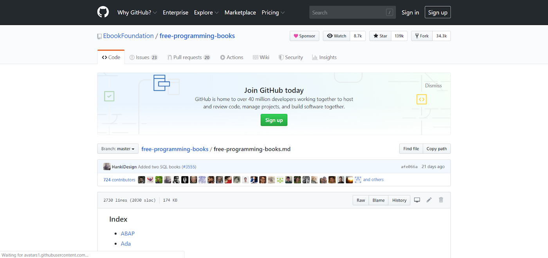Open the 34.3k forks count
The height and width of the screenshot is (258, 548).
[x=442, y=36]
